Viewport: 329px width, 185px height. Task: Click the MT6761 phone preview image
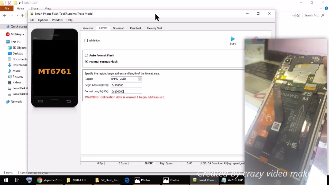(54, 68)
